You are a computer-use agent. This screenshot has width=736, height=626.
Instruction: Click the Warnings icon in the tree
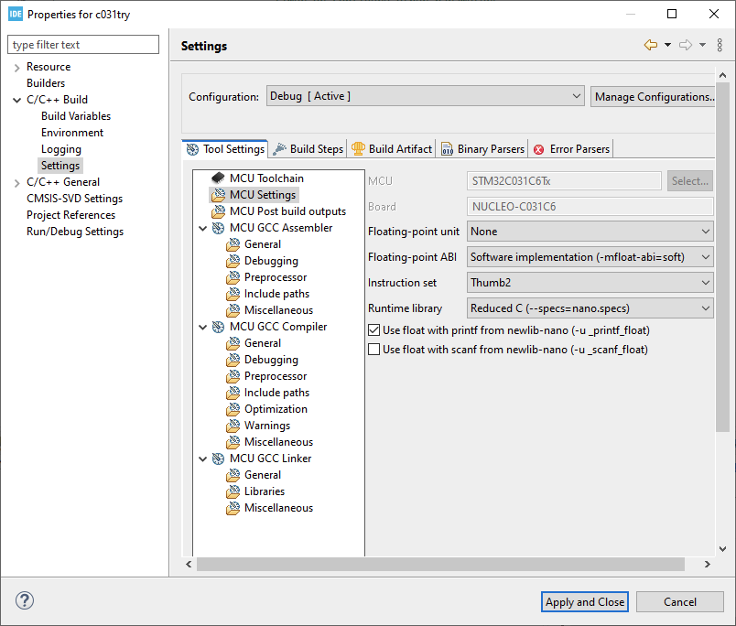pyautogui.click(x=232, y=426)
